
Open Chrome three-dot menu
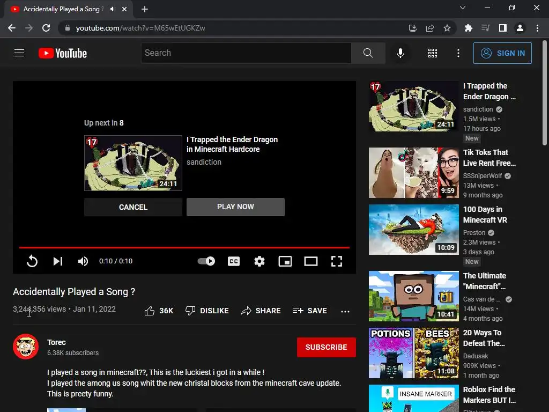point(537,28)
